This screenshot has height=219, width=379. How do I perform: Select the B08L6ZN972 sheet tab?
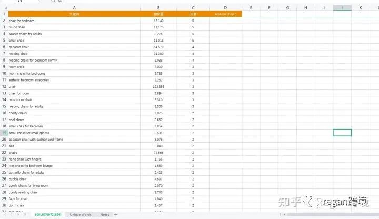click(48, 215)
